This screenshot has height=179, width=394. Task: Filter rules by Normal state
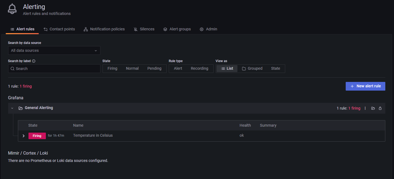pos(132,69)
